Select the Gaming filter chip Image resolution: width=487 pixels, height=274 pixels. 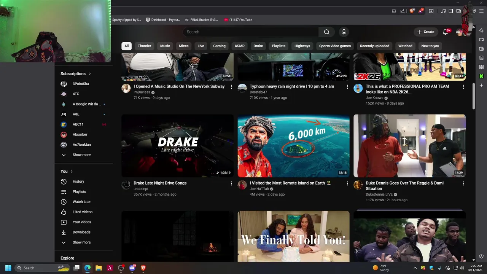pyautogui.click(x=219, y=46)
